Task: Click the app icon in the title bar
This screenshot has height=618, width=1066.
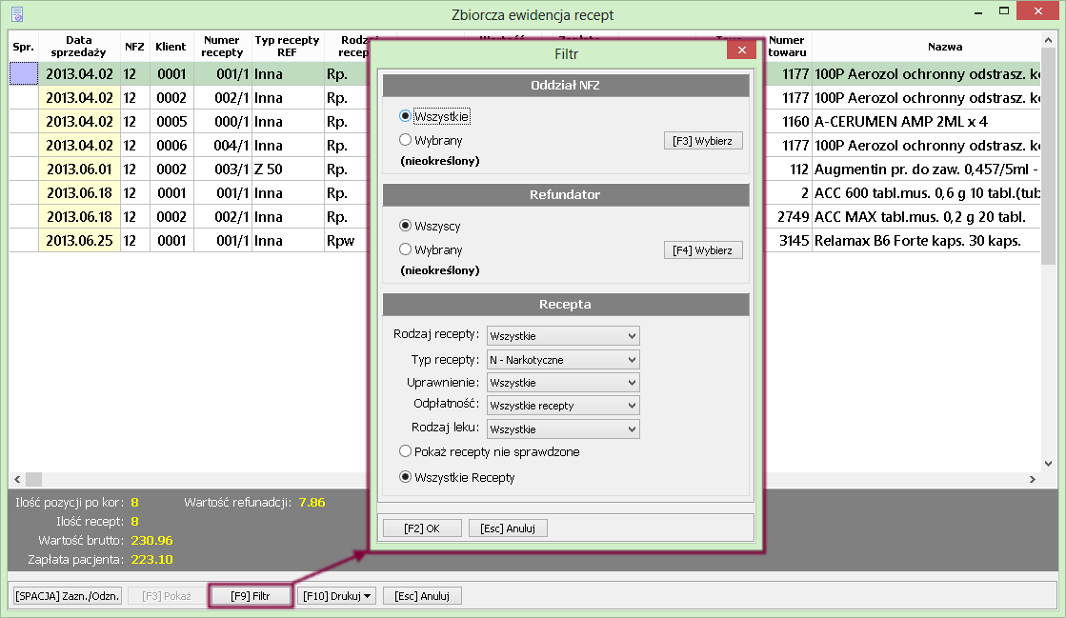Action: tap(18, 13)
